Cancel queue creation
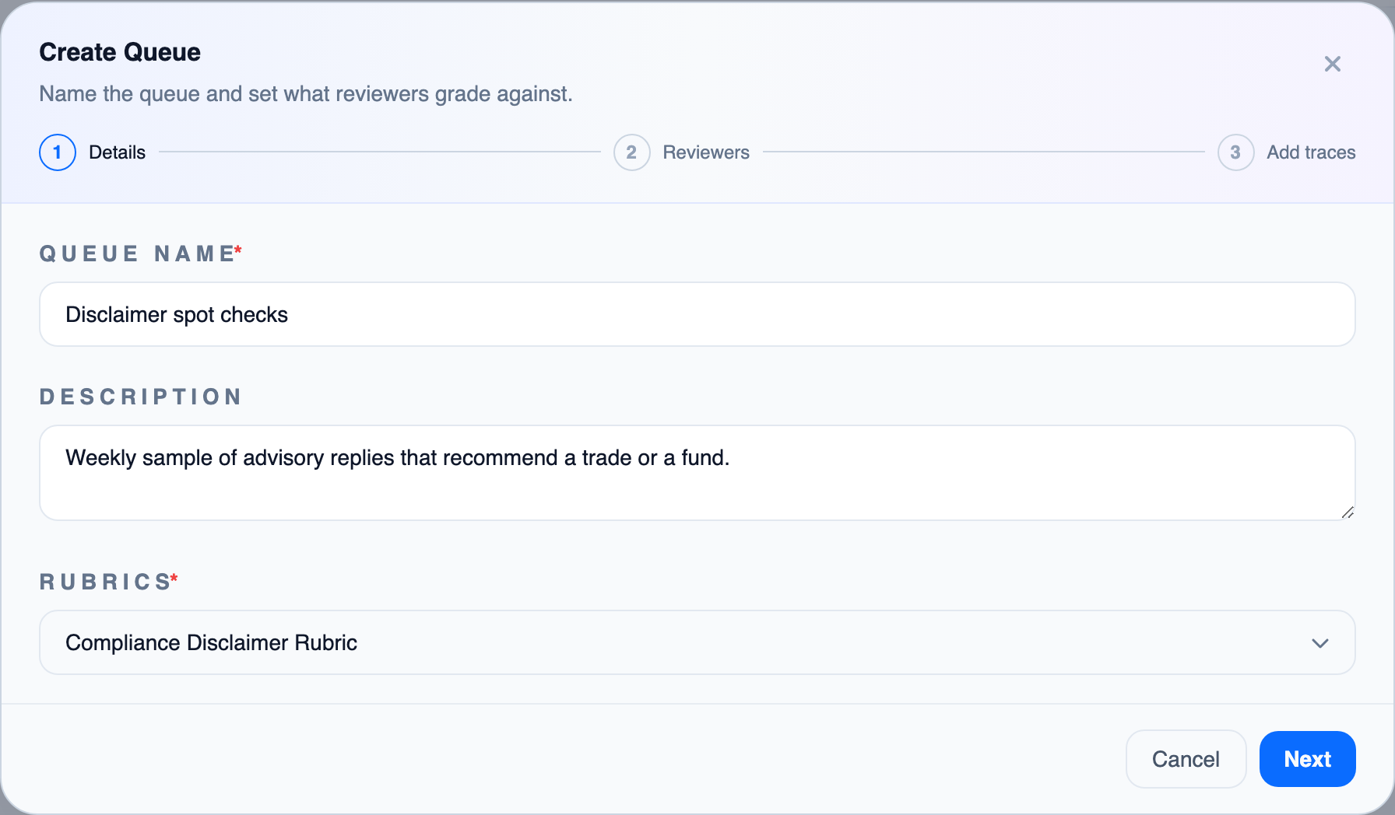Screen dimensions: 1395x815 pos(1186,759)
